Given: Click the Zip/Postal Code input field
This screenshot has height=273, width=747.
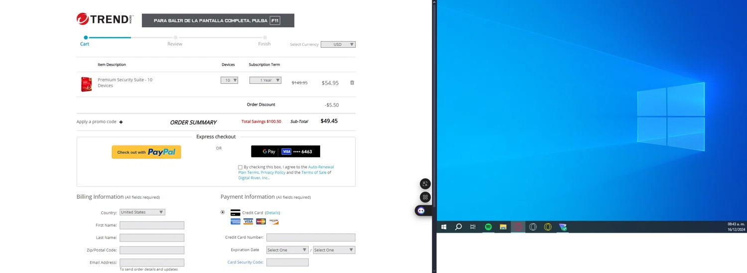Looking at the screenshot, I should pyautogui.click(x=152, y=250).
